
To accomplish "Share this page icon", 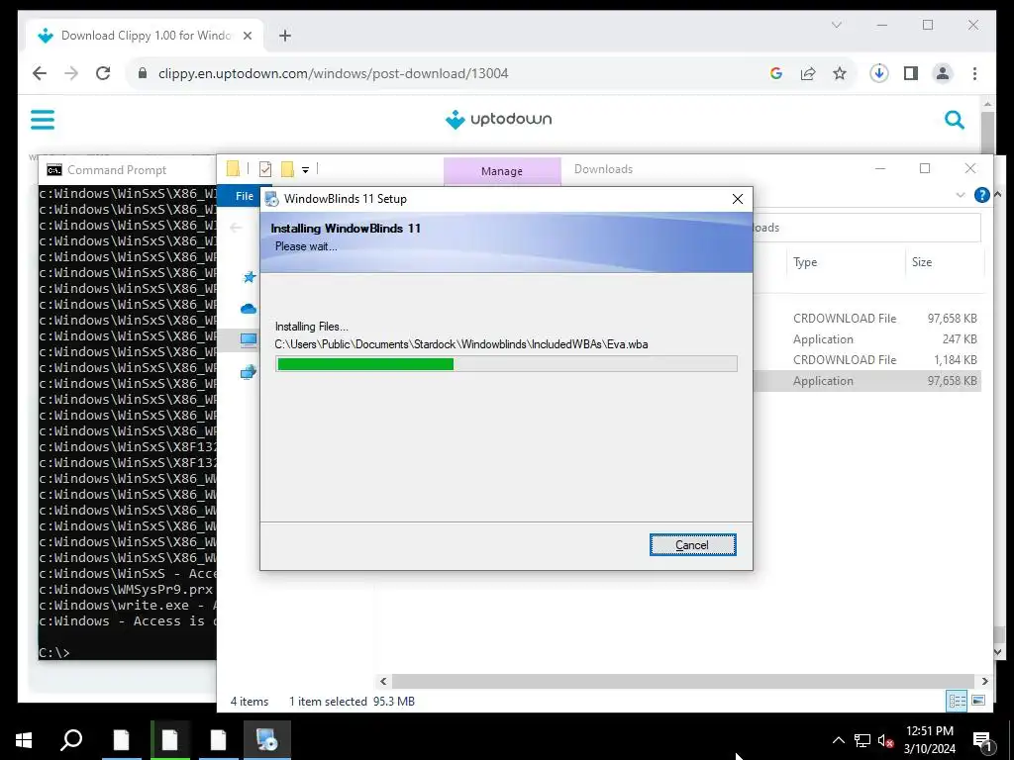I will coord(808,73).
